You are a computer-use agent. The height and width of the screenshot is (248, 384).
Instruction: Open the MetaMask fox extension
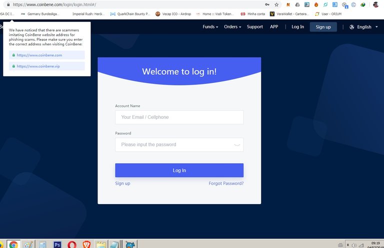(288, 4)
